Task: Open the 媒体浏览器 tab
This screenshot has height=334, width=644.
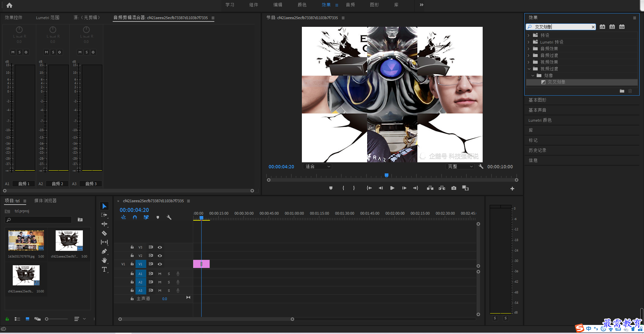Action: click(x=45, y=201)
